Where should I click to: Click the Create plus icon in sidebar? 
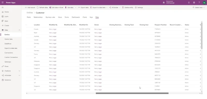click(3, 25)
